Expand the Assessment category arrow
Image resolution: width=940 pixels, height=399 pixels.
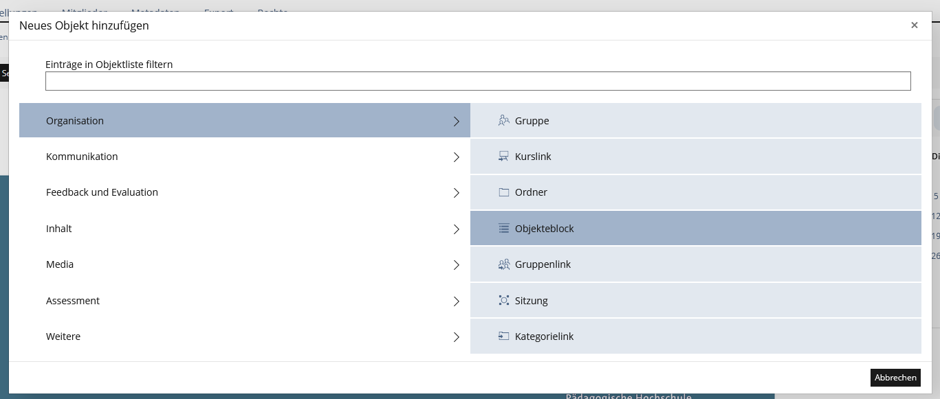click(x=456, y=301)
